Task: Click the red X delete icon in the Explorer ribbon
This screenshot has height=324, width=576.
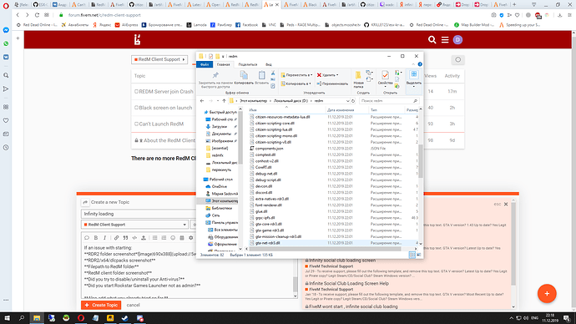Action: (319, 75)
